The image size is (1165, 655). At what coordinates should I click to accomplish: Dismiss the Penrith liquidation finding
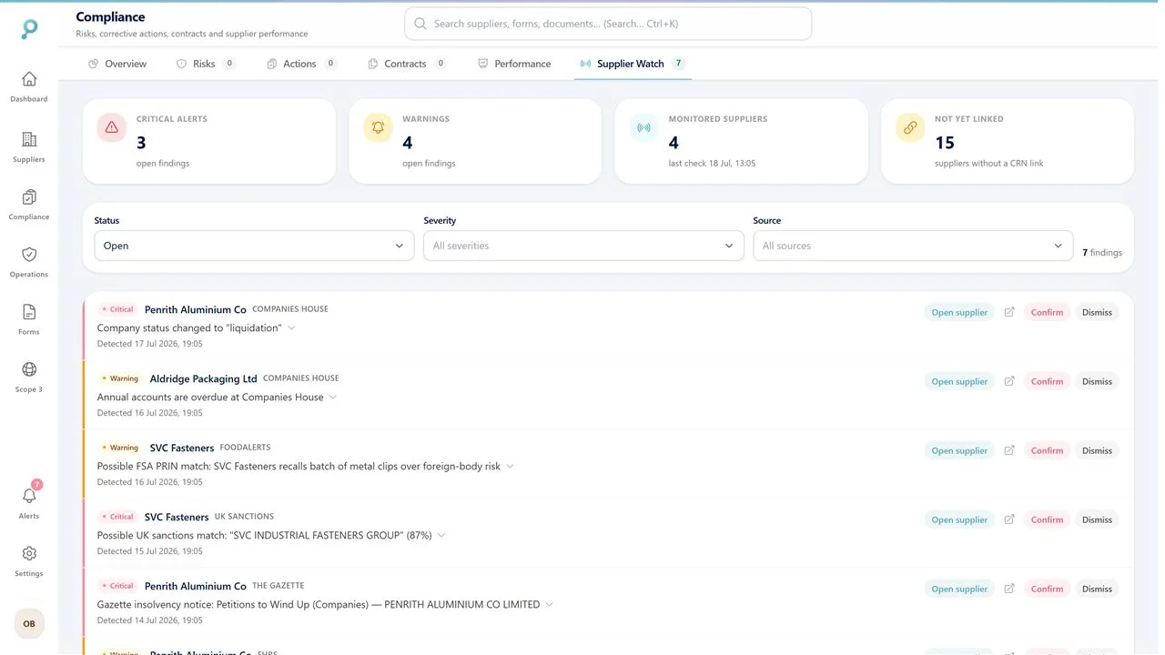click(x=1097, y=312)
